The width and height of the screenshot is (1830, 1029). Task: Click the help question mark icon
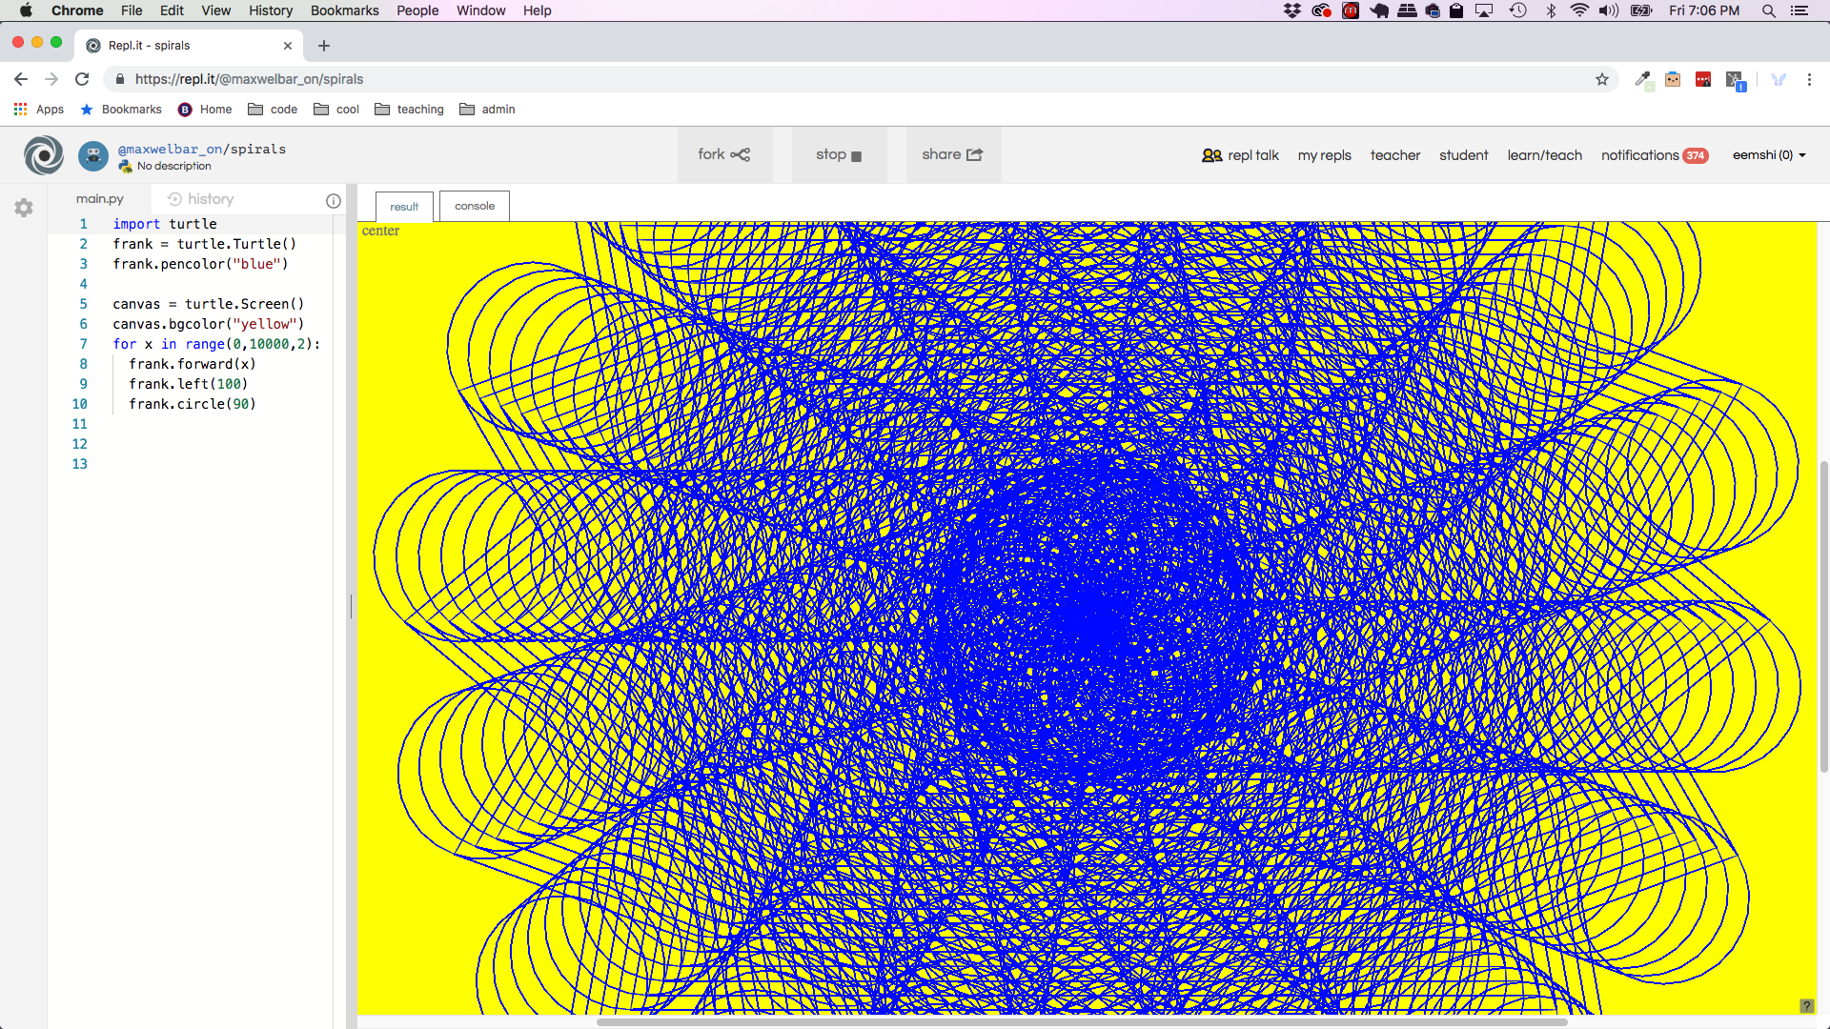tap(1806, 1006)
